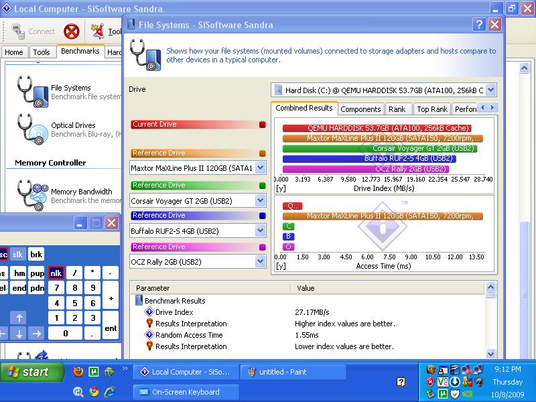
Task: Click the help question mark button
Action: coord(478,25)
